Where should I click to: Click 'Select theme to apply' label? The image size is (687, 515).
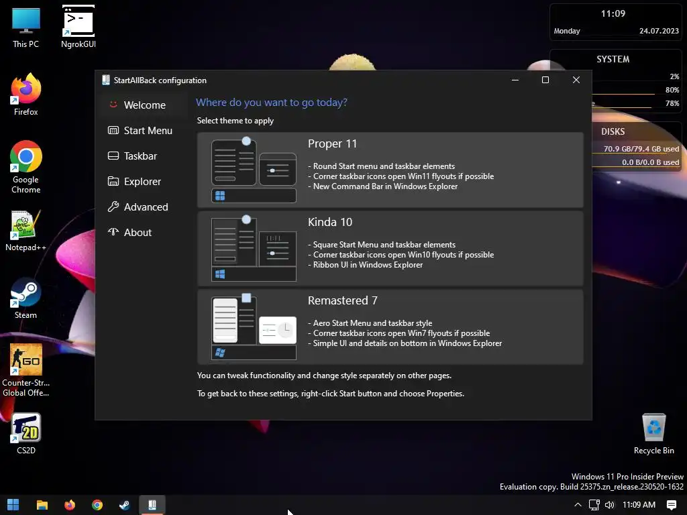pyautogui.click(x=235, y=121)
